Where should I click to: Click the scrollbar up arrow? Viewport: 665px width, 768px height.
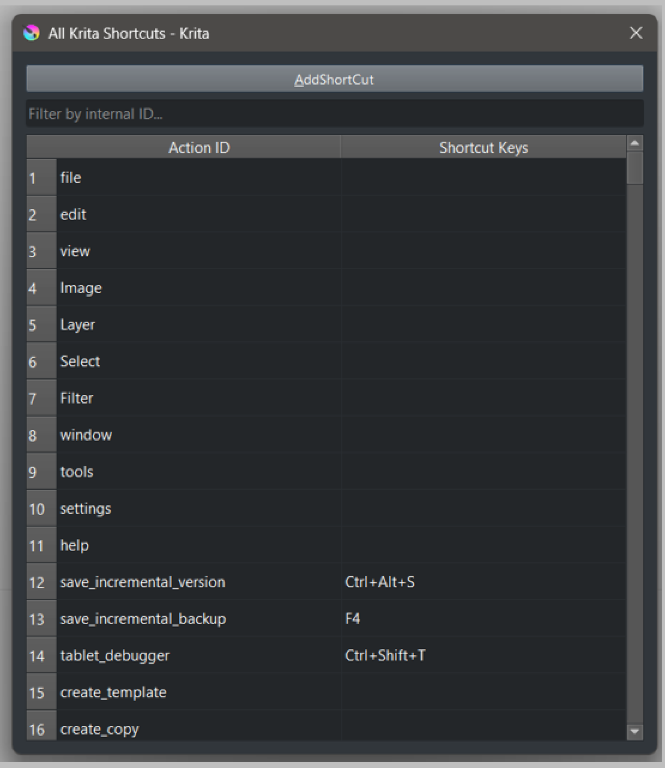tap(634, 143)
